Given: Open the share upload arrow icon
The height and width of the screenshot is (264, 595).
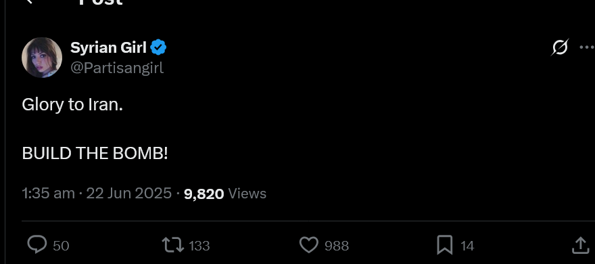Looking at the screenshot, I should coord(580,245).
